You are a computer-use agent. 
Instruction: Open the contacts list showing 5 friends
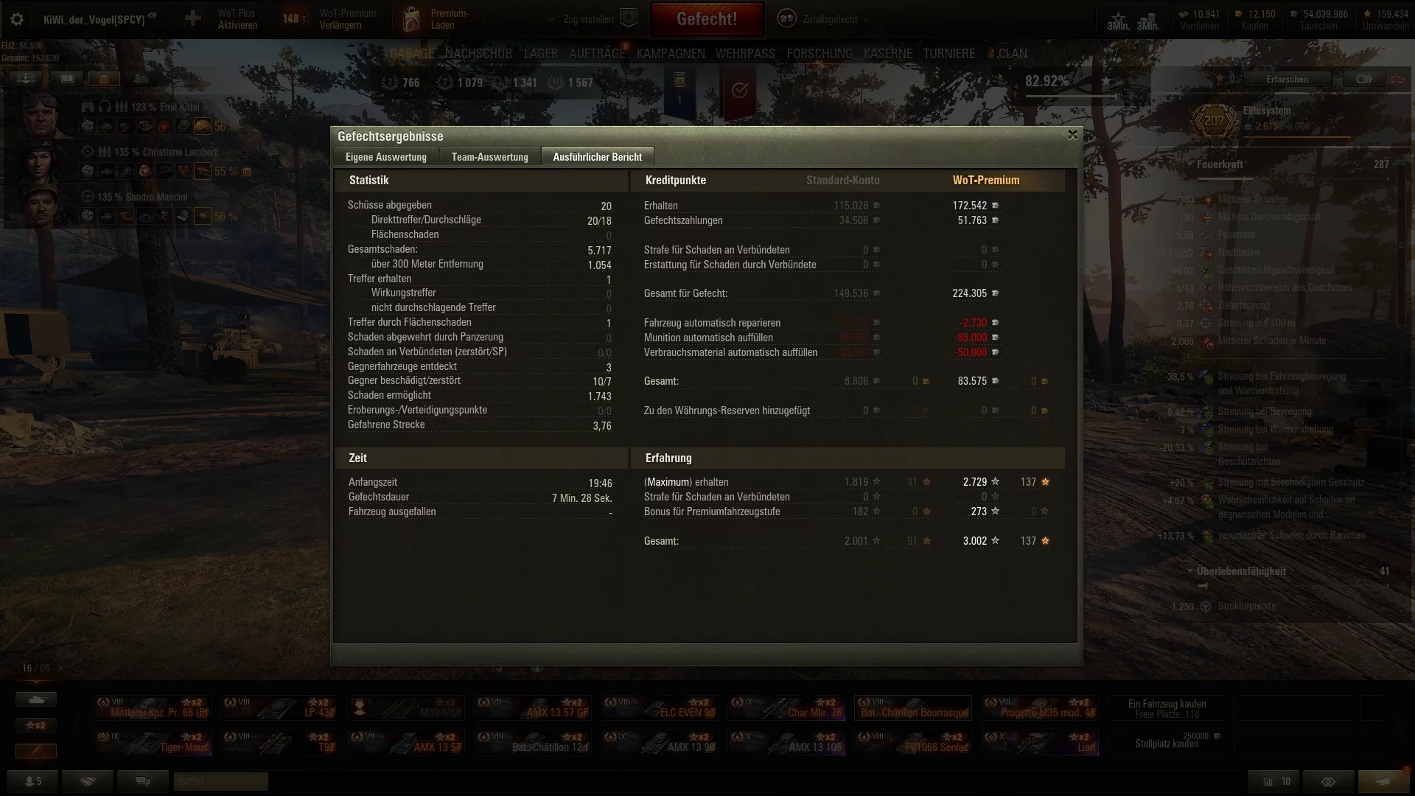tap(33, 781)
